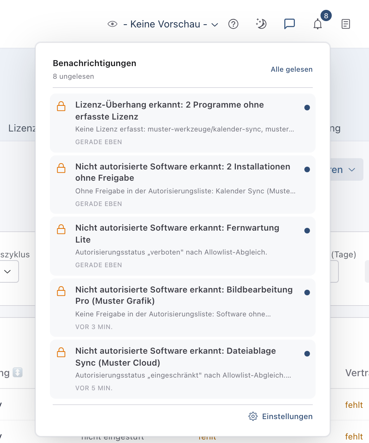Click the VOR 3 MIN. timestamp
This screenshot has width=369, height=443.
(x=94, y=327)
